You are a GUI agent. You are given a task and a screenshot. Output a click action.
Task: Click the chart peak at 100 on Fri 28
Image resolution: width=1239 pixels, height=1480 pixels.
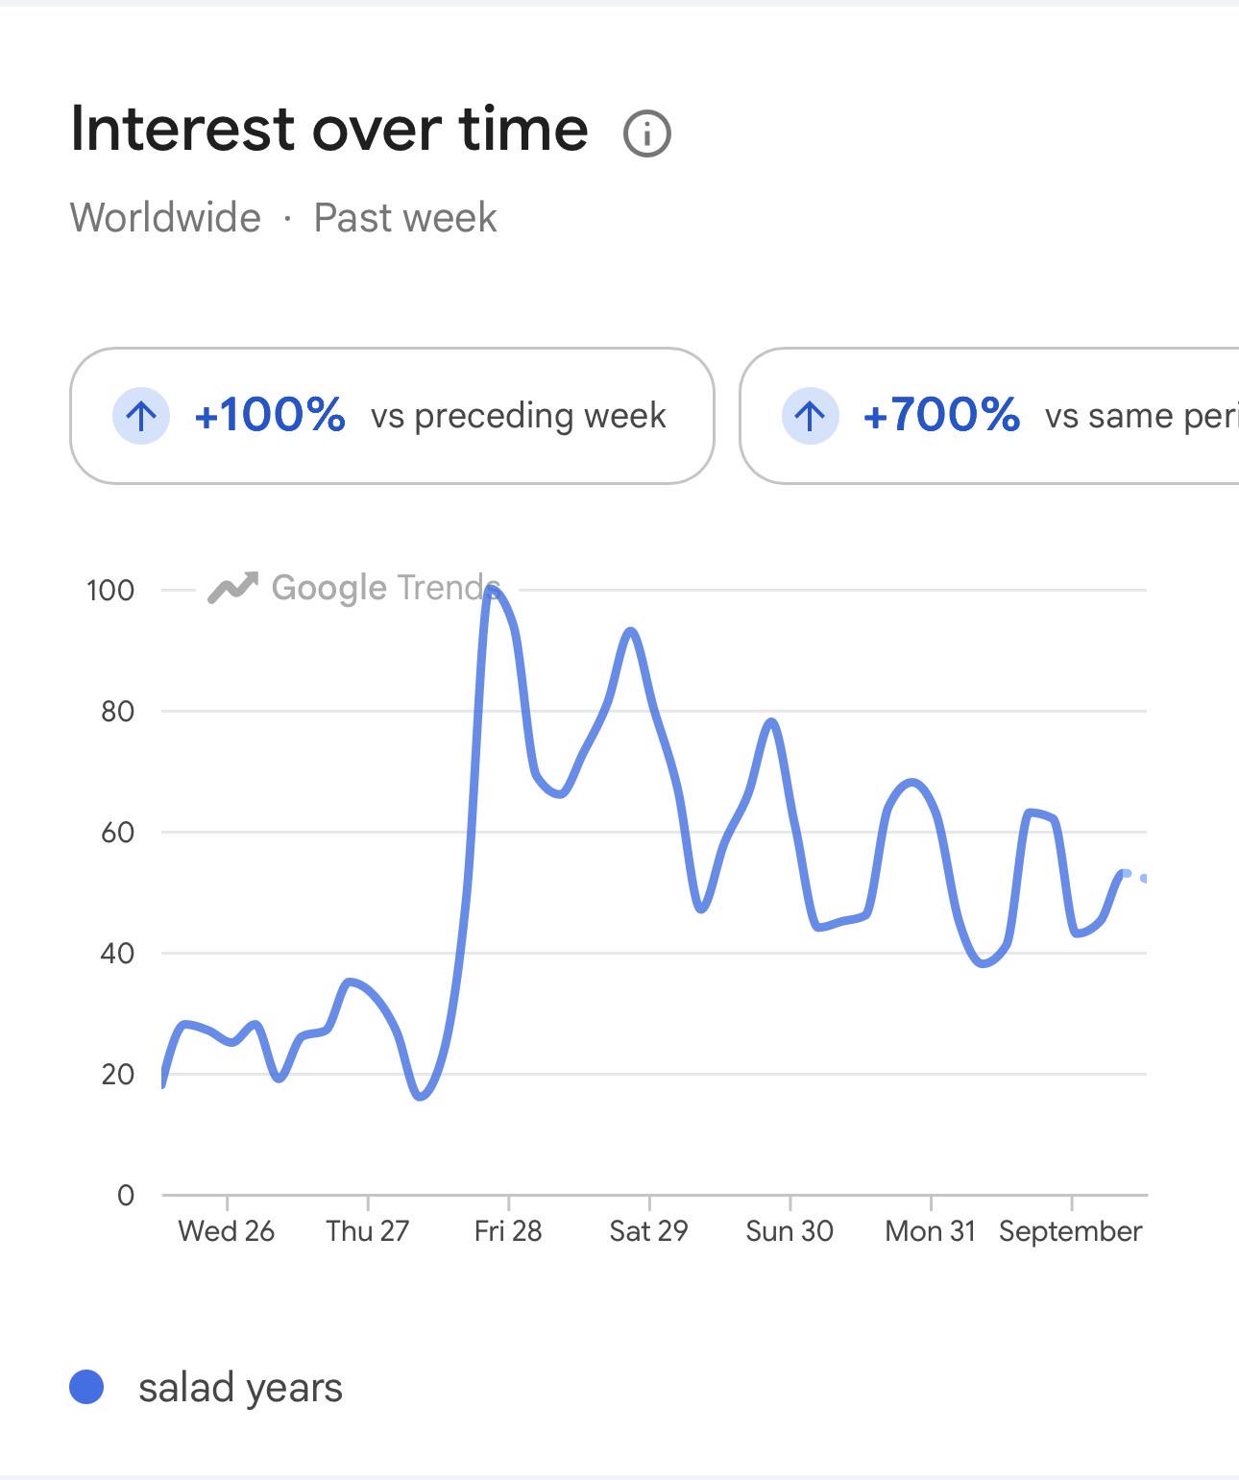[492, 590]
